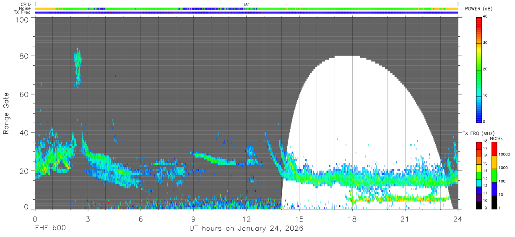
Task: Click the 'UT hours on January 24, 2026' label
Action: click(x=246, y=229)
